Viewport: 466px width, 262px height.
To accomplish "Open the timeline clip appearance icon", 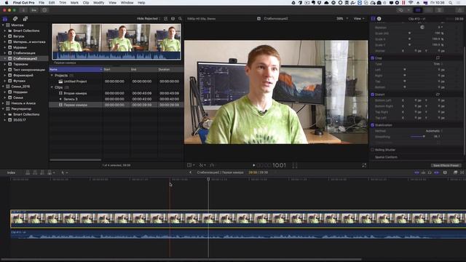I will (445, 172).
